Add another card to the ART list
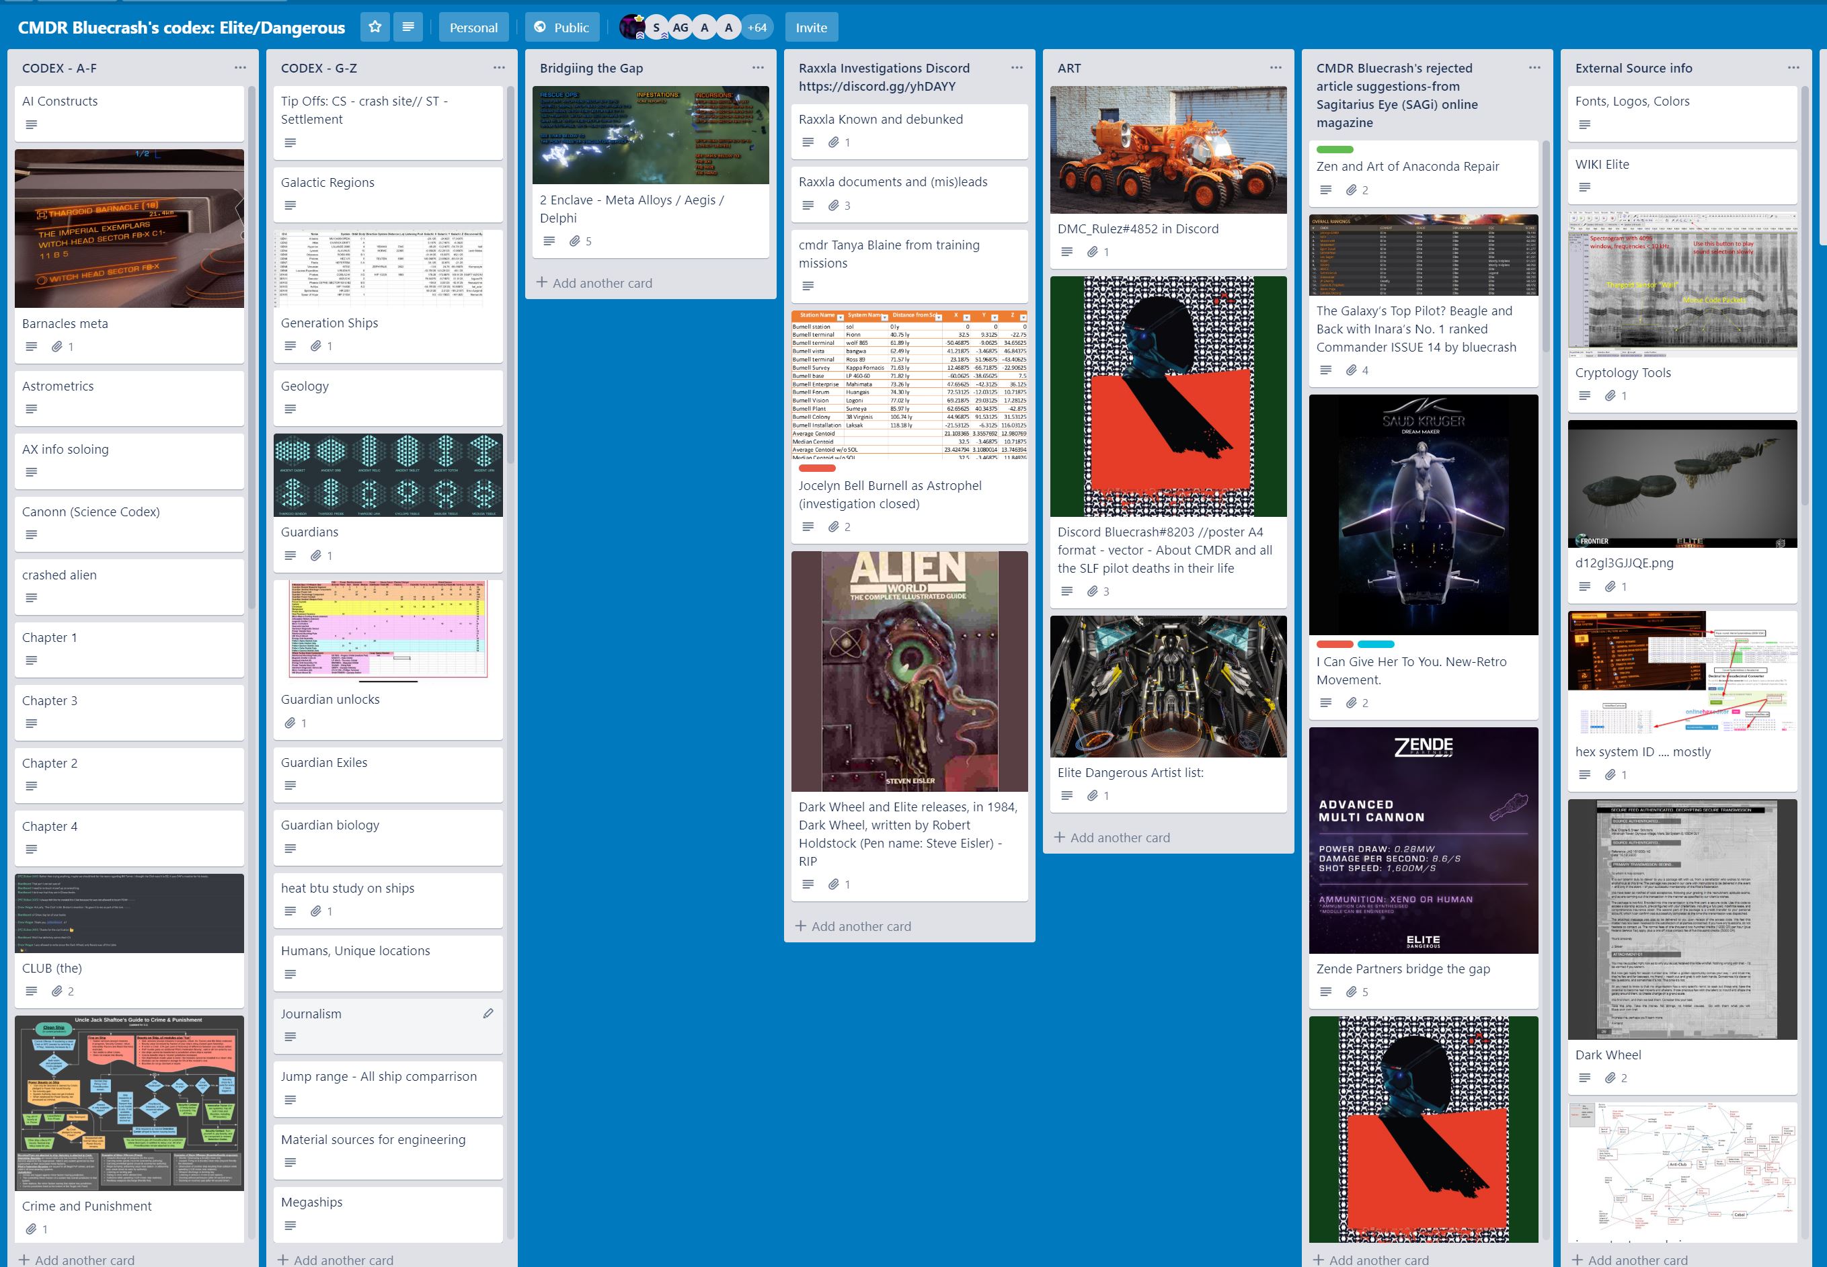 (x=1112, y=837)
